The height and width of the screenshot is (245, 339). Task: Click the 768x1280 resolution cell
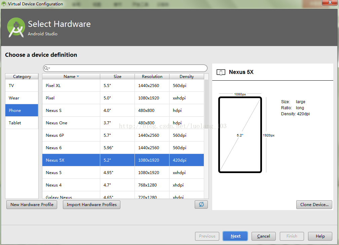click(x=152, y=185)
